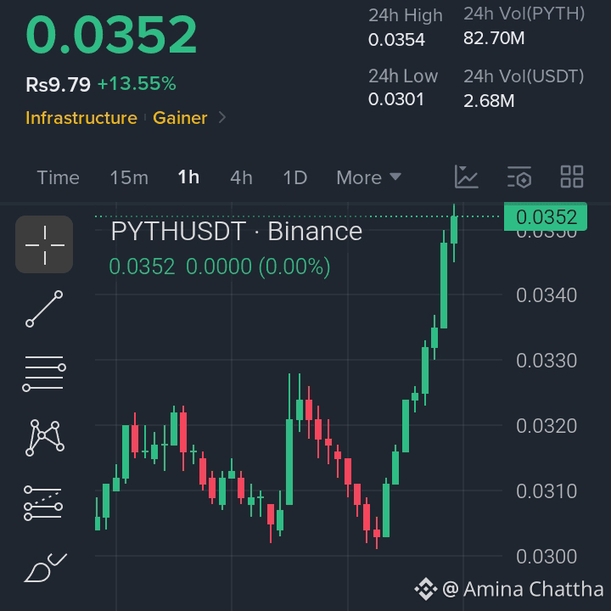Open the Gainer tag link
Screen dimensions: 611x611
[180, 118]
